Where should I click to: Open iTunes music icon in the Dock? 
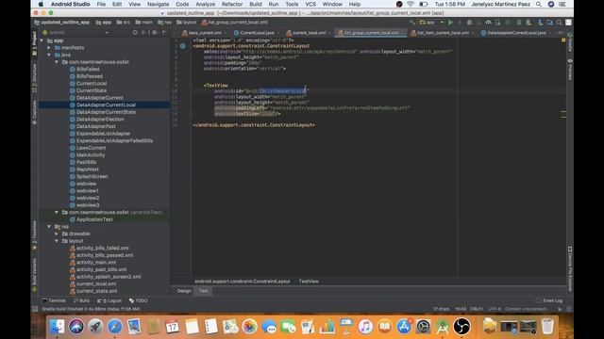coord(365,327)
